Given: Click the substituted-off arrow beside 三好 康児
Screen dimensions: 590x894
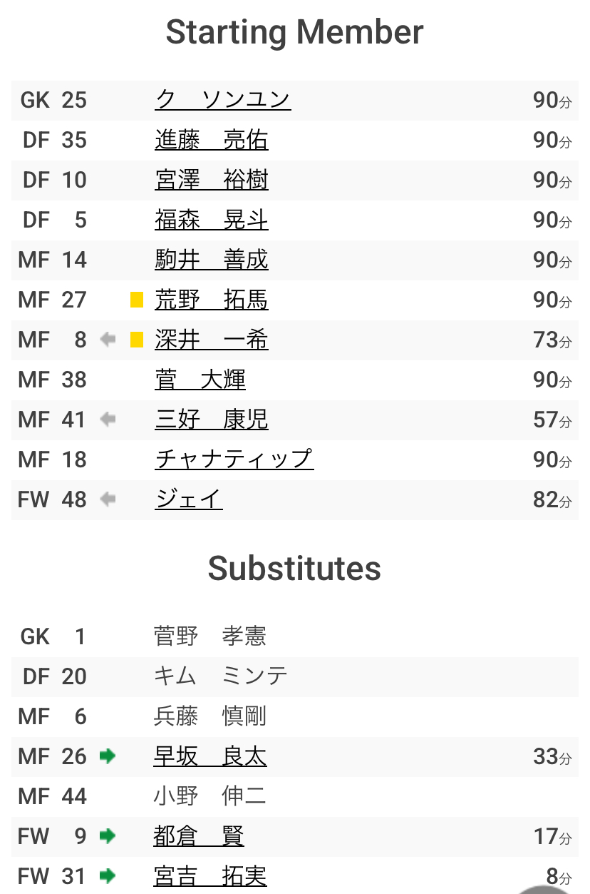Looking at the screenshot, I should tap(108, 420).
